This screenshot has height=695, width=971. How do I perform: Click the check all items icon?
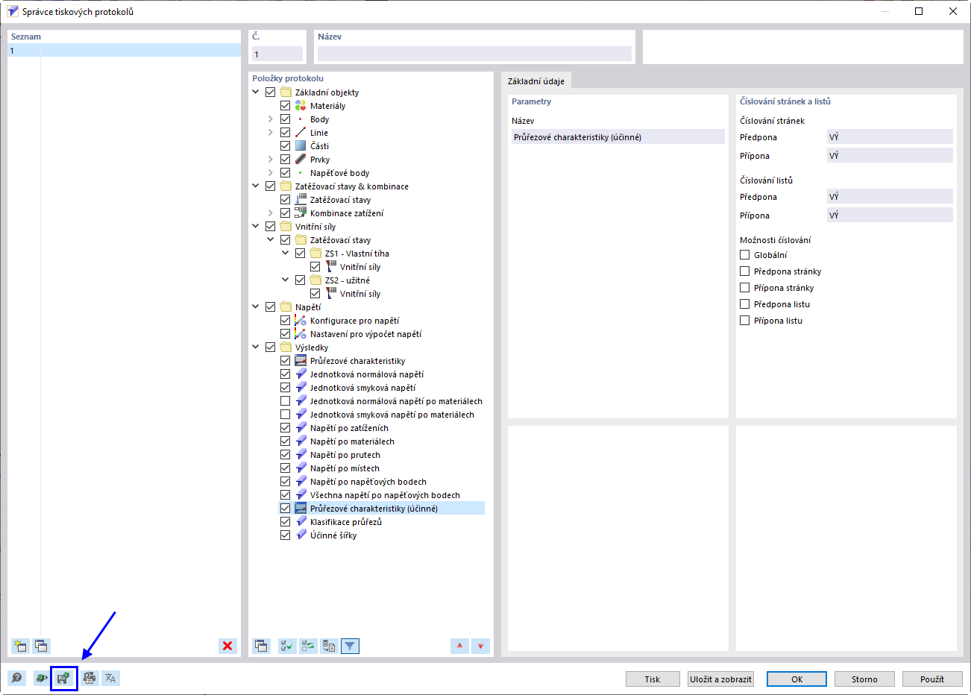tap(287, 646)
